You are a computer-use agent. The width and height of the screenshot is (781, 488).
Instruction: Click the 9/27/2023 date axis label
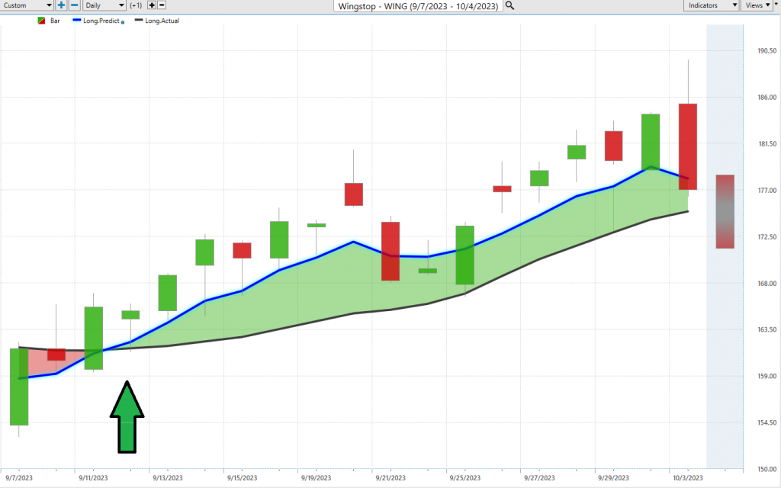tap(539, 478)
